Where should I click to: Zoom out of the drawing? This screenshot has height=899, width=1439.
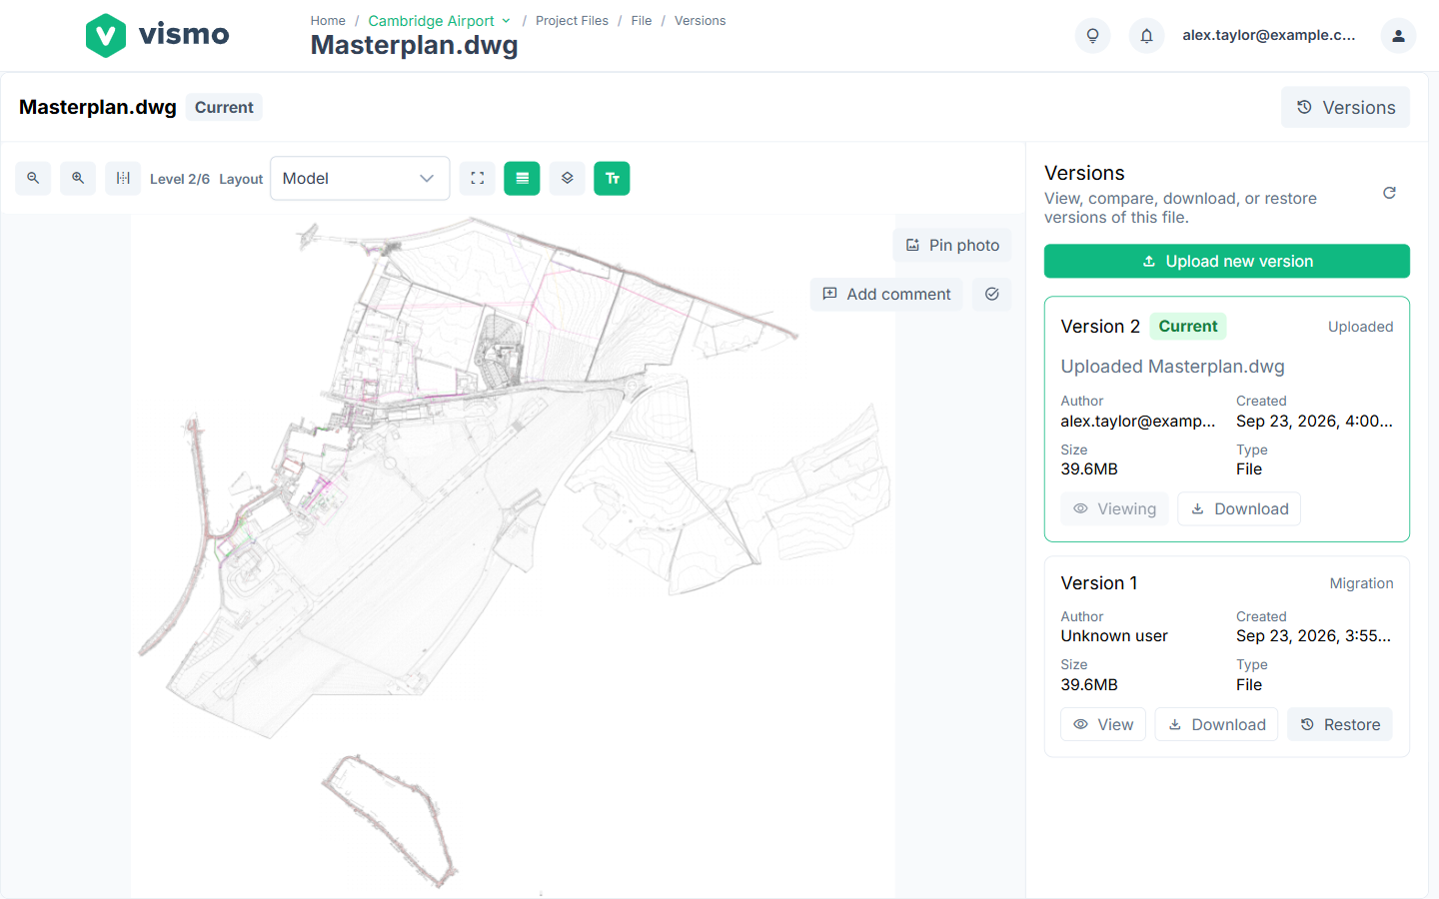click(x=33, y=178)
